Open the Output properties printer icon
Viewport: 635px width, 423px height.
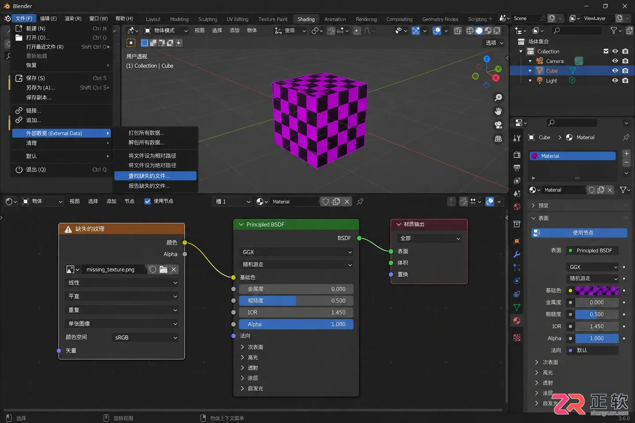pos(517,168)
